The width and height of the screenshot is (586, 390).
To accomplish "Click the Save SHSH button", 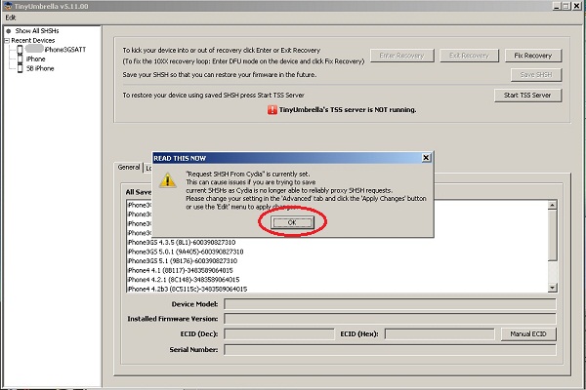I will coord(536,75).
